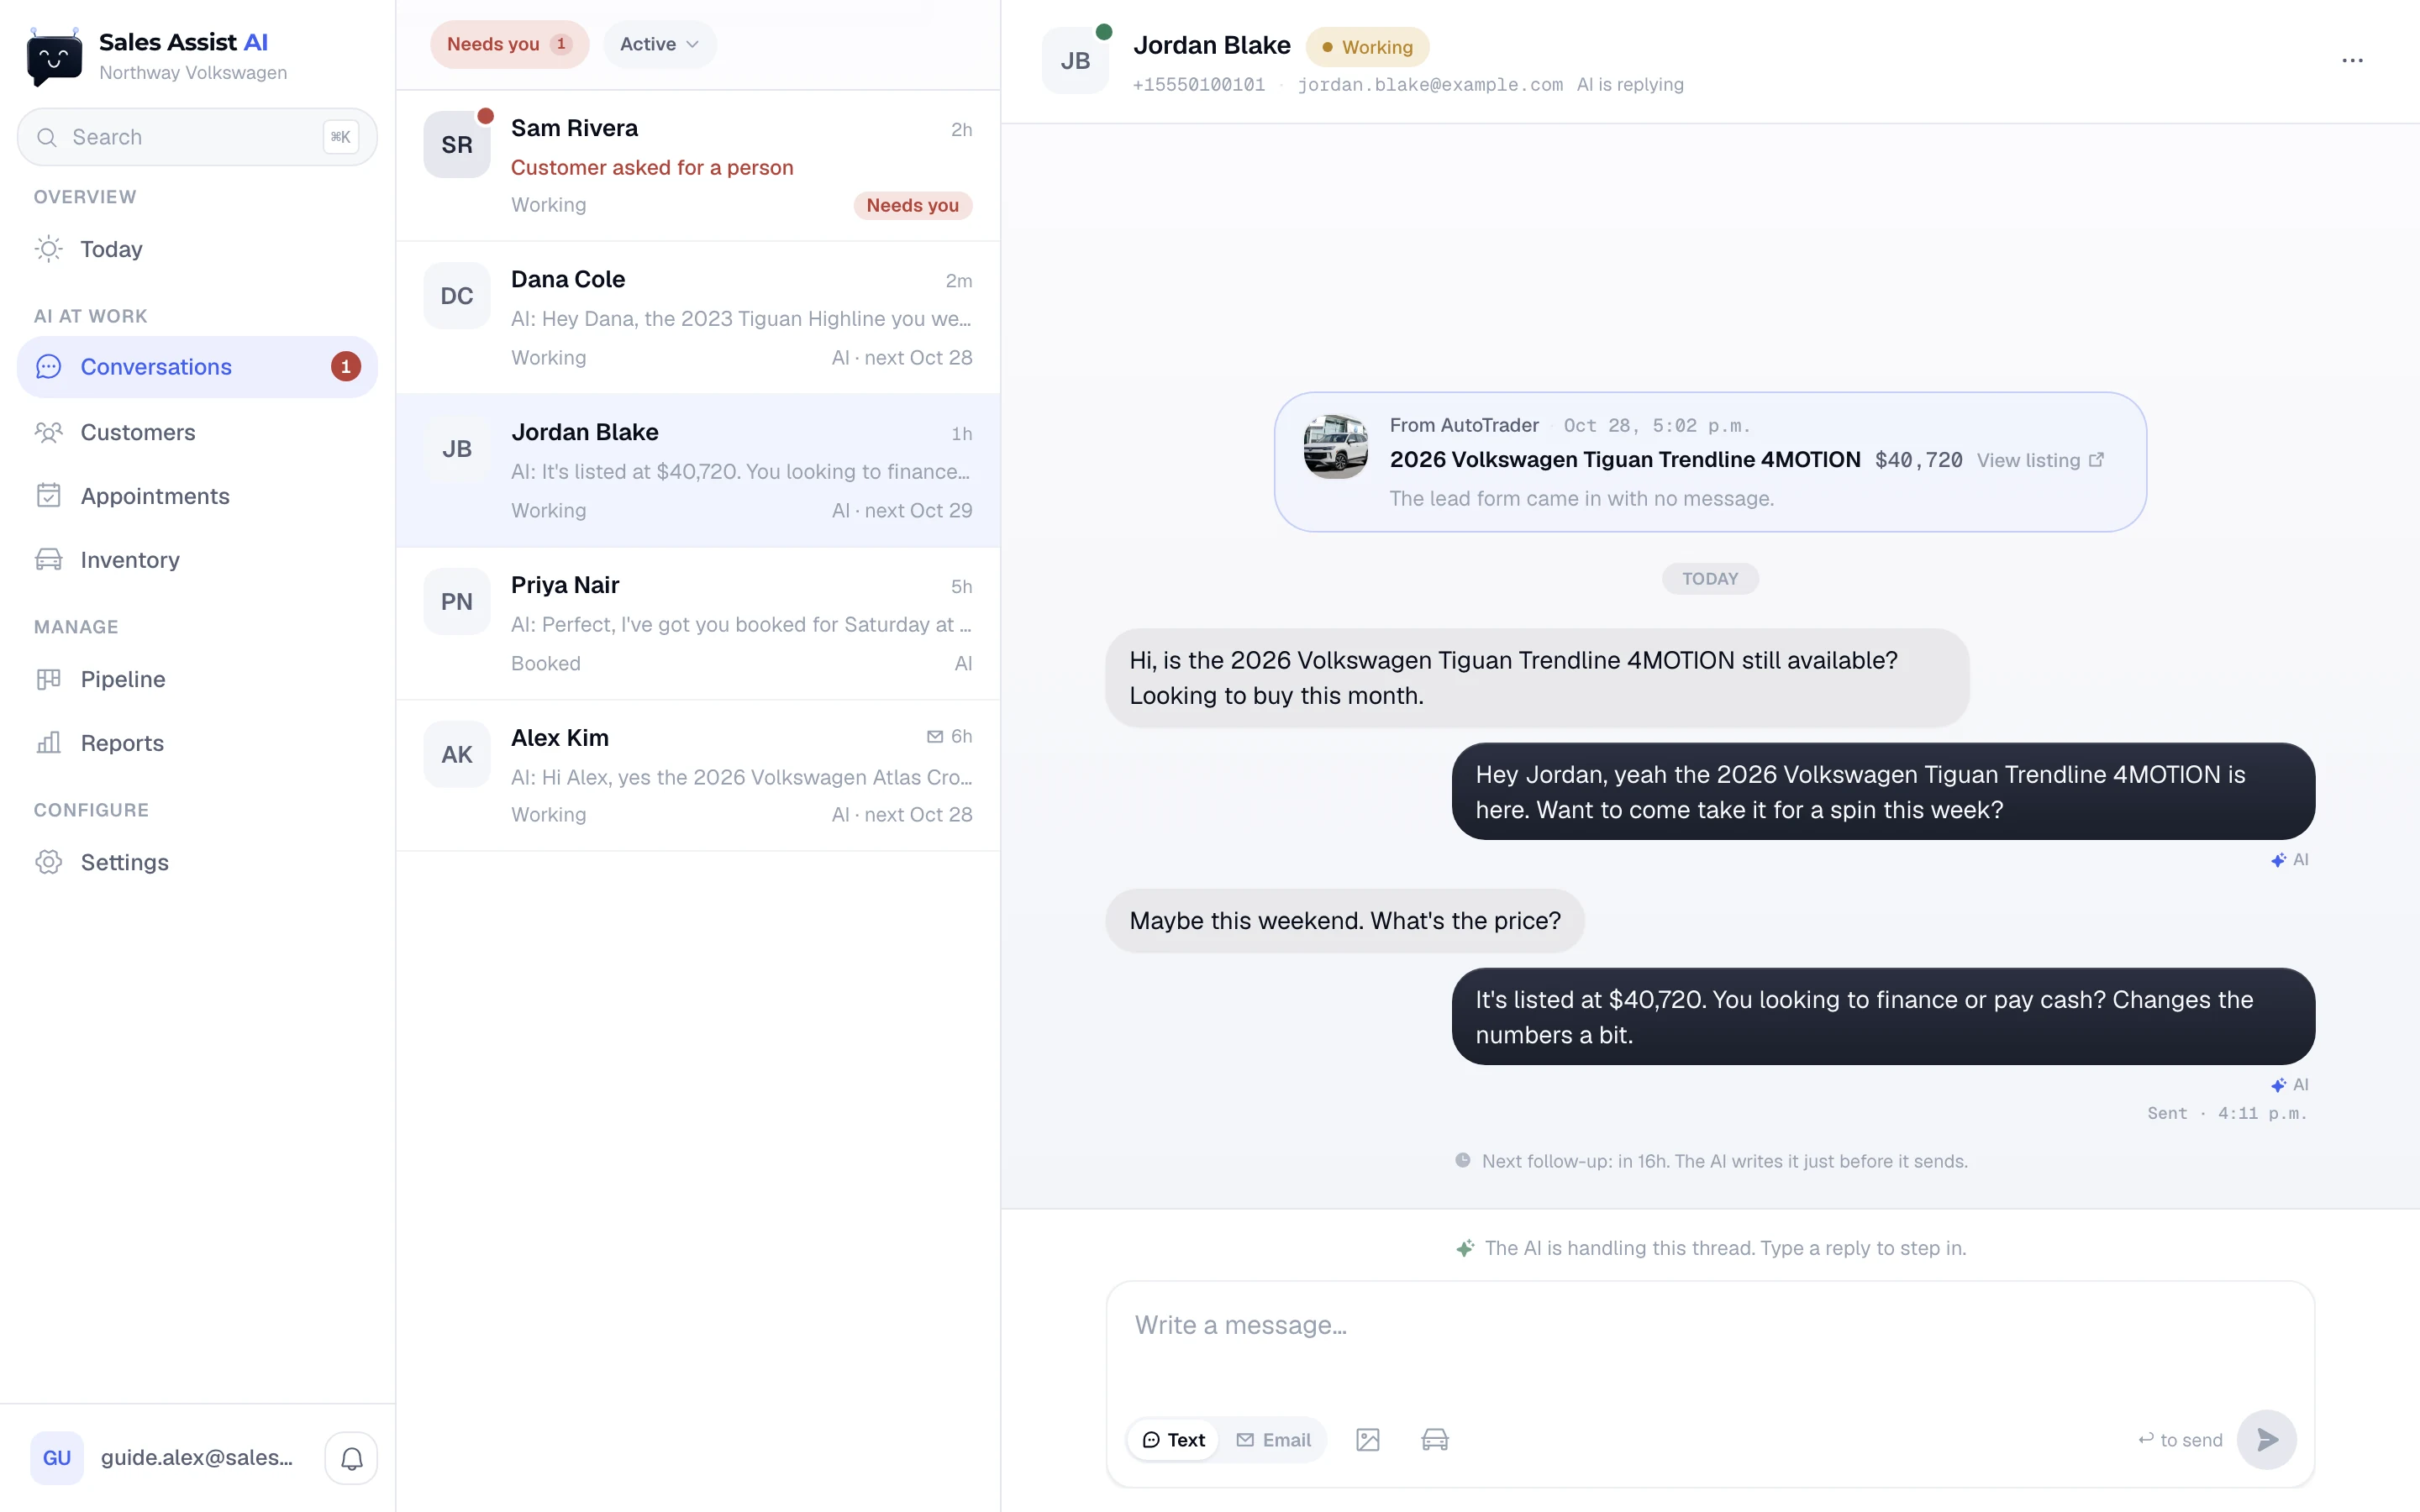Click the attach vehicle car icon in composer
The image size is (2420, 1512).
click(1435, 1440)
